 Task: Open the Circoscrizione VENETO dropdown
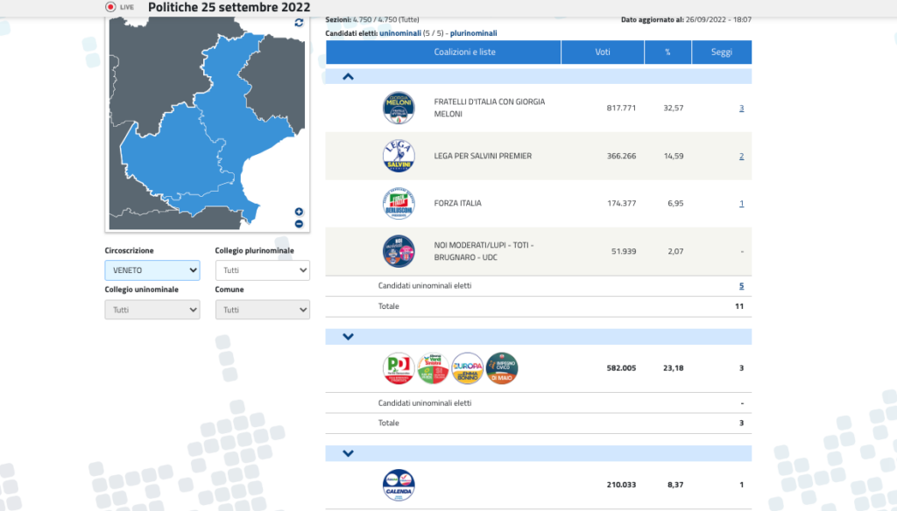pyautogui.click(x=152, y=270)
